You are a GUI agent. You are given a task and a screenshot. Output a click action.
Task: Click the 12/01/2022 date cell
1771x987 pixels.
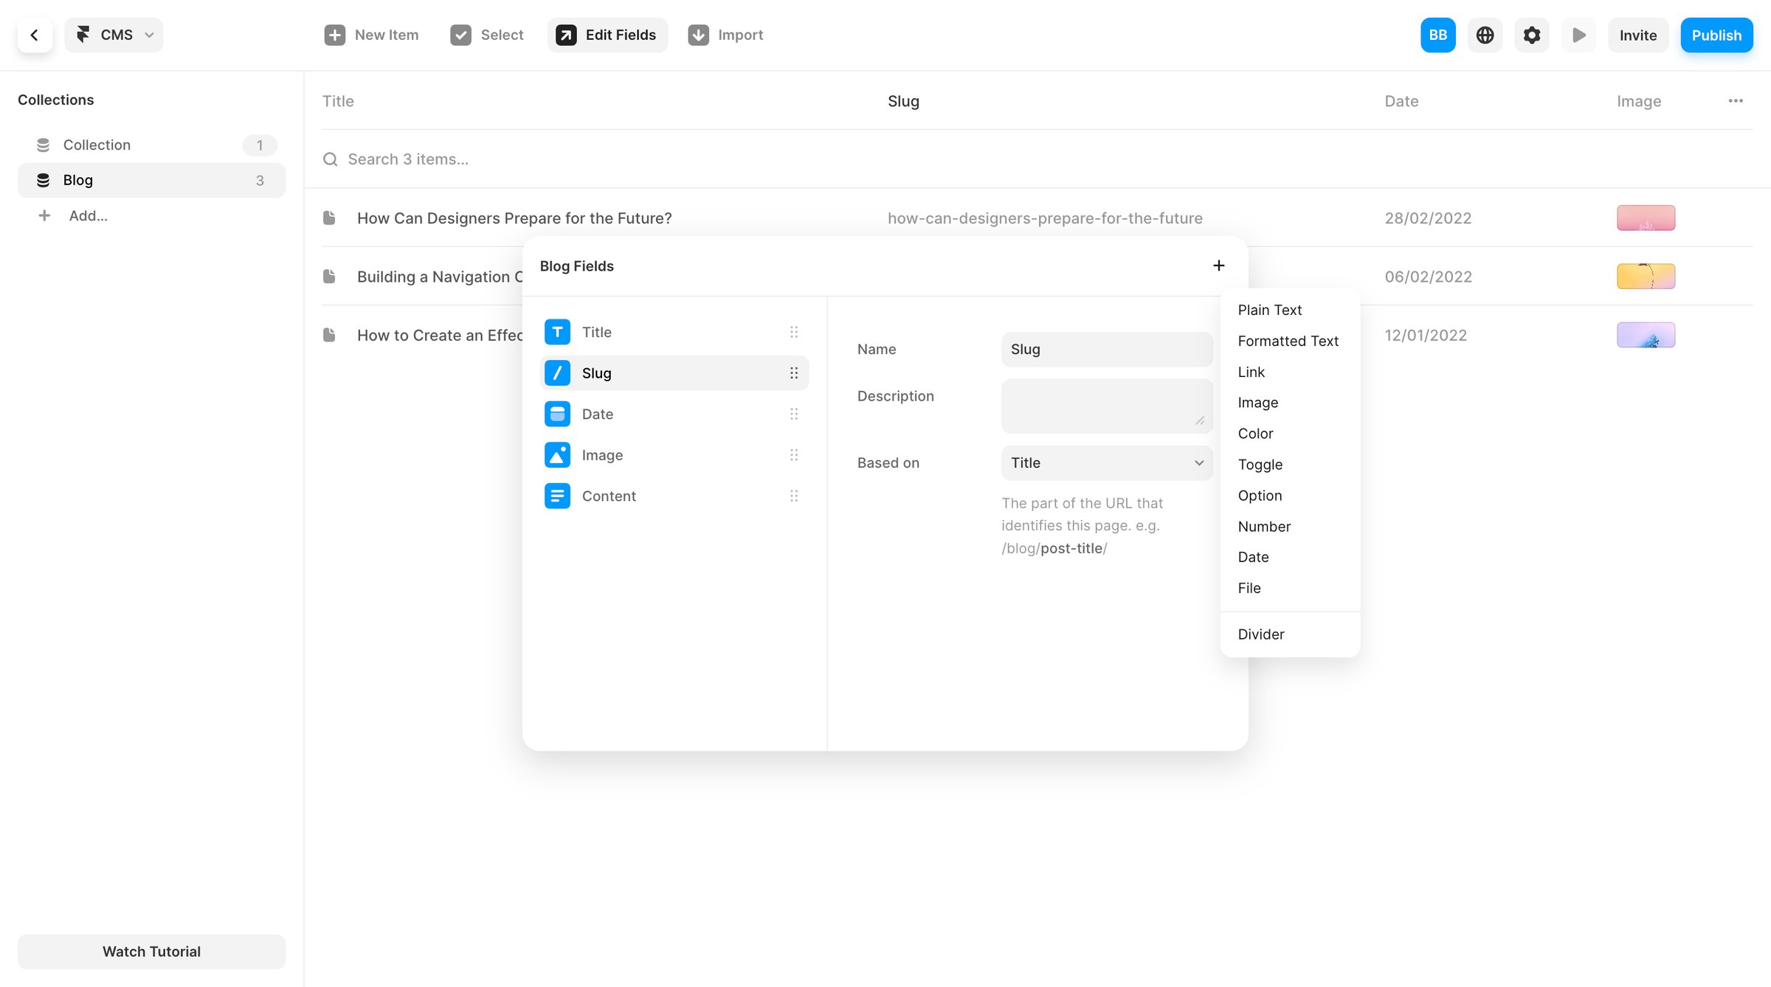[x=1426, y=335]
